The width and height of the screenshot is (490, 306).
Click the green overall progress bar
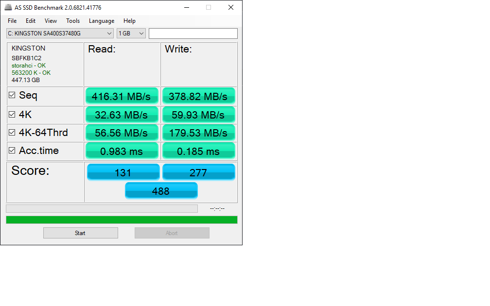pos(122,220)
